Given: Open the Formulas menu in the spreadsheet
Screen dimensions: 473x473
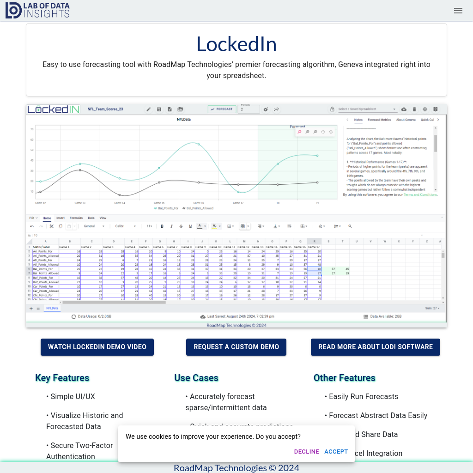Looking at the screenshot, I should tap(76, 218).
